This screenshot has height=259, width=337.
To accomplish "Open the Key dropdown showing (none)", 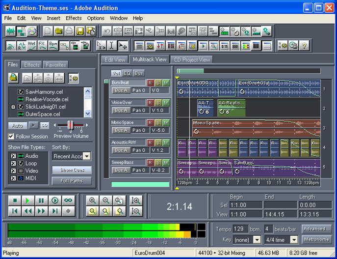I will [257, 240].
